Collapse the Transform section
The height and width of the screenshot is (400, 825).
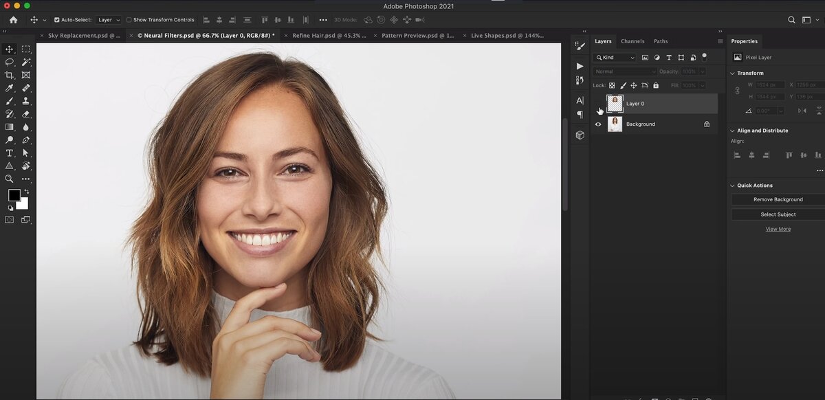click(x=733, y=73)
